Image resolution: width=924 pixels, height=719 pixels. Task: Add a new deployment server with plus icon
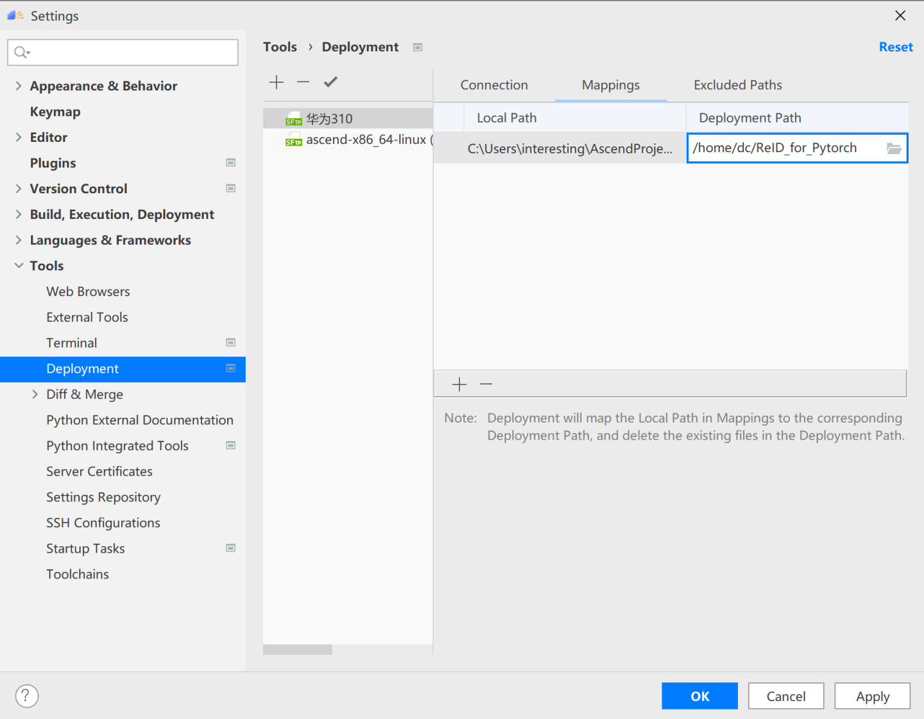(x=276, y=82)
